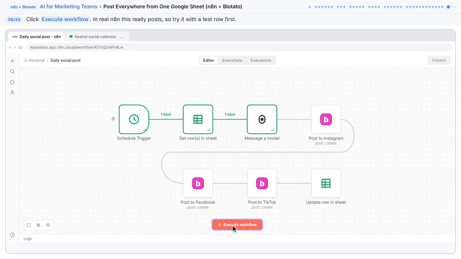Open the Executions tab
Screen dimensions: 461x259
point(232,60)
